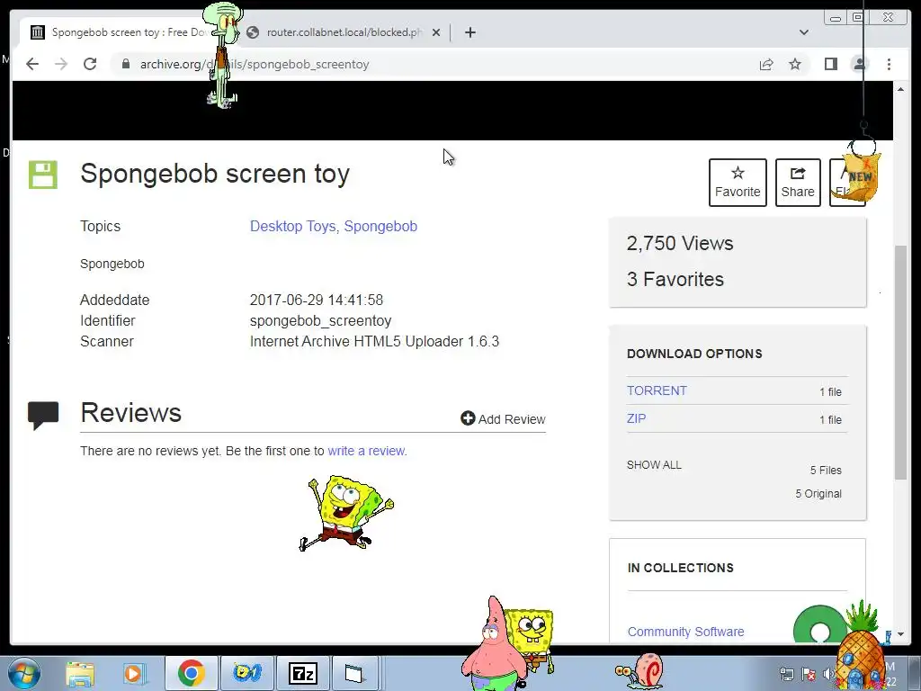Click the Reviews speech bubble icon

pyautogui.click(x=43, y=415)
